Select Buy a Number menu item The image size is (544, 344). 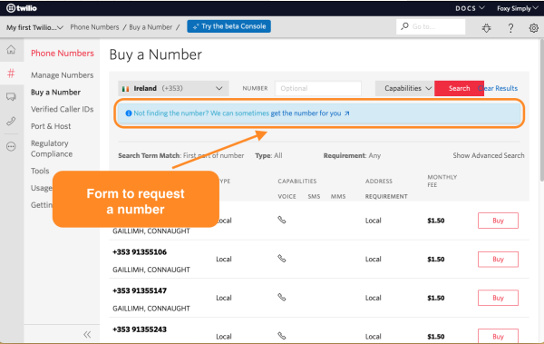tap(55, 92)
